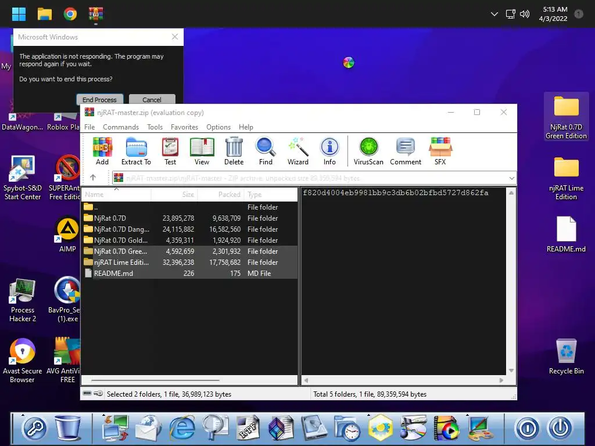Sort file list by the Size column
595x446 pixels.
pyautogui.click(x=174, y=195)
